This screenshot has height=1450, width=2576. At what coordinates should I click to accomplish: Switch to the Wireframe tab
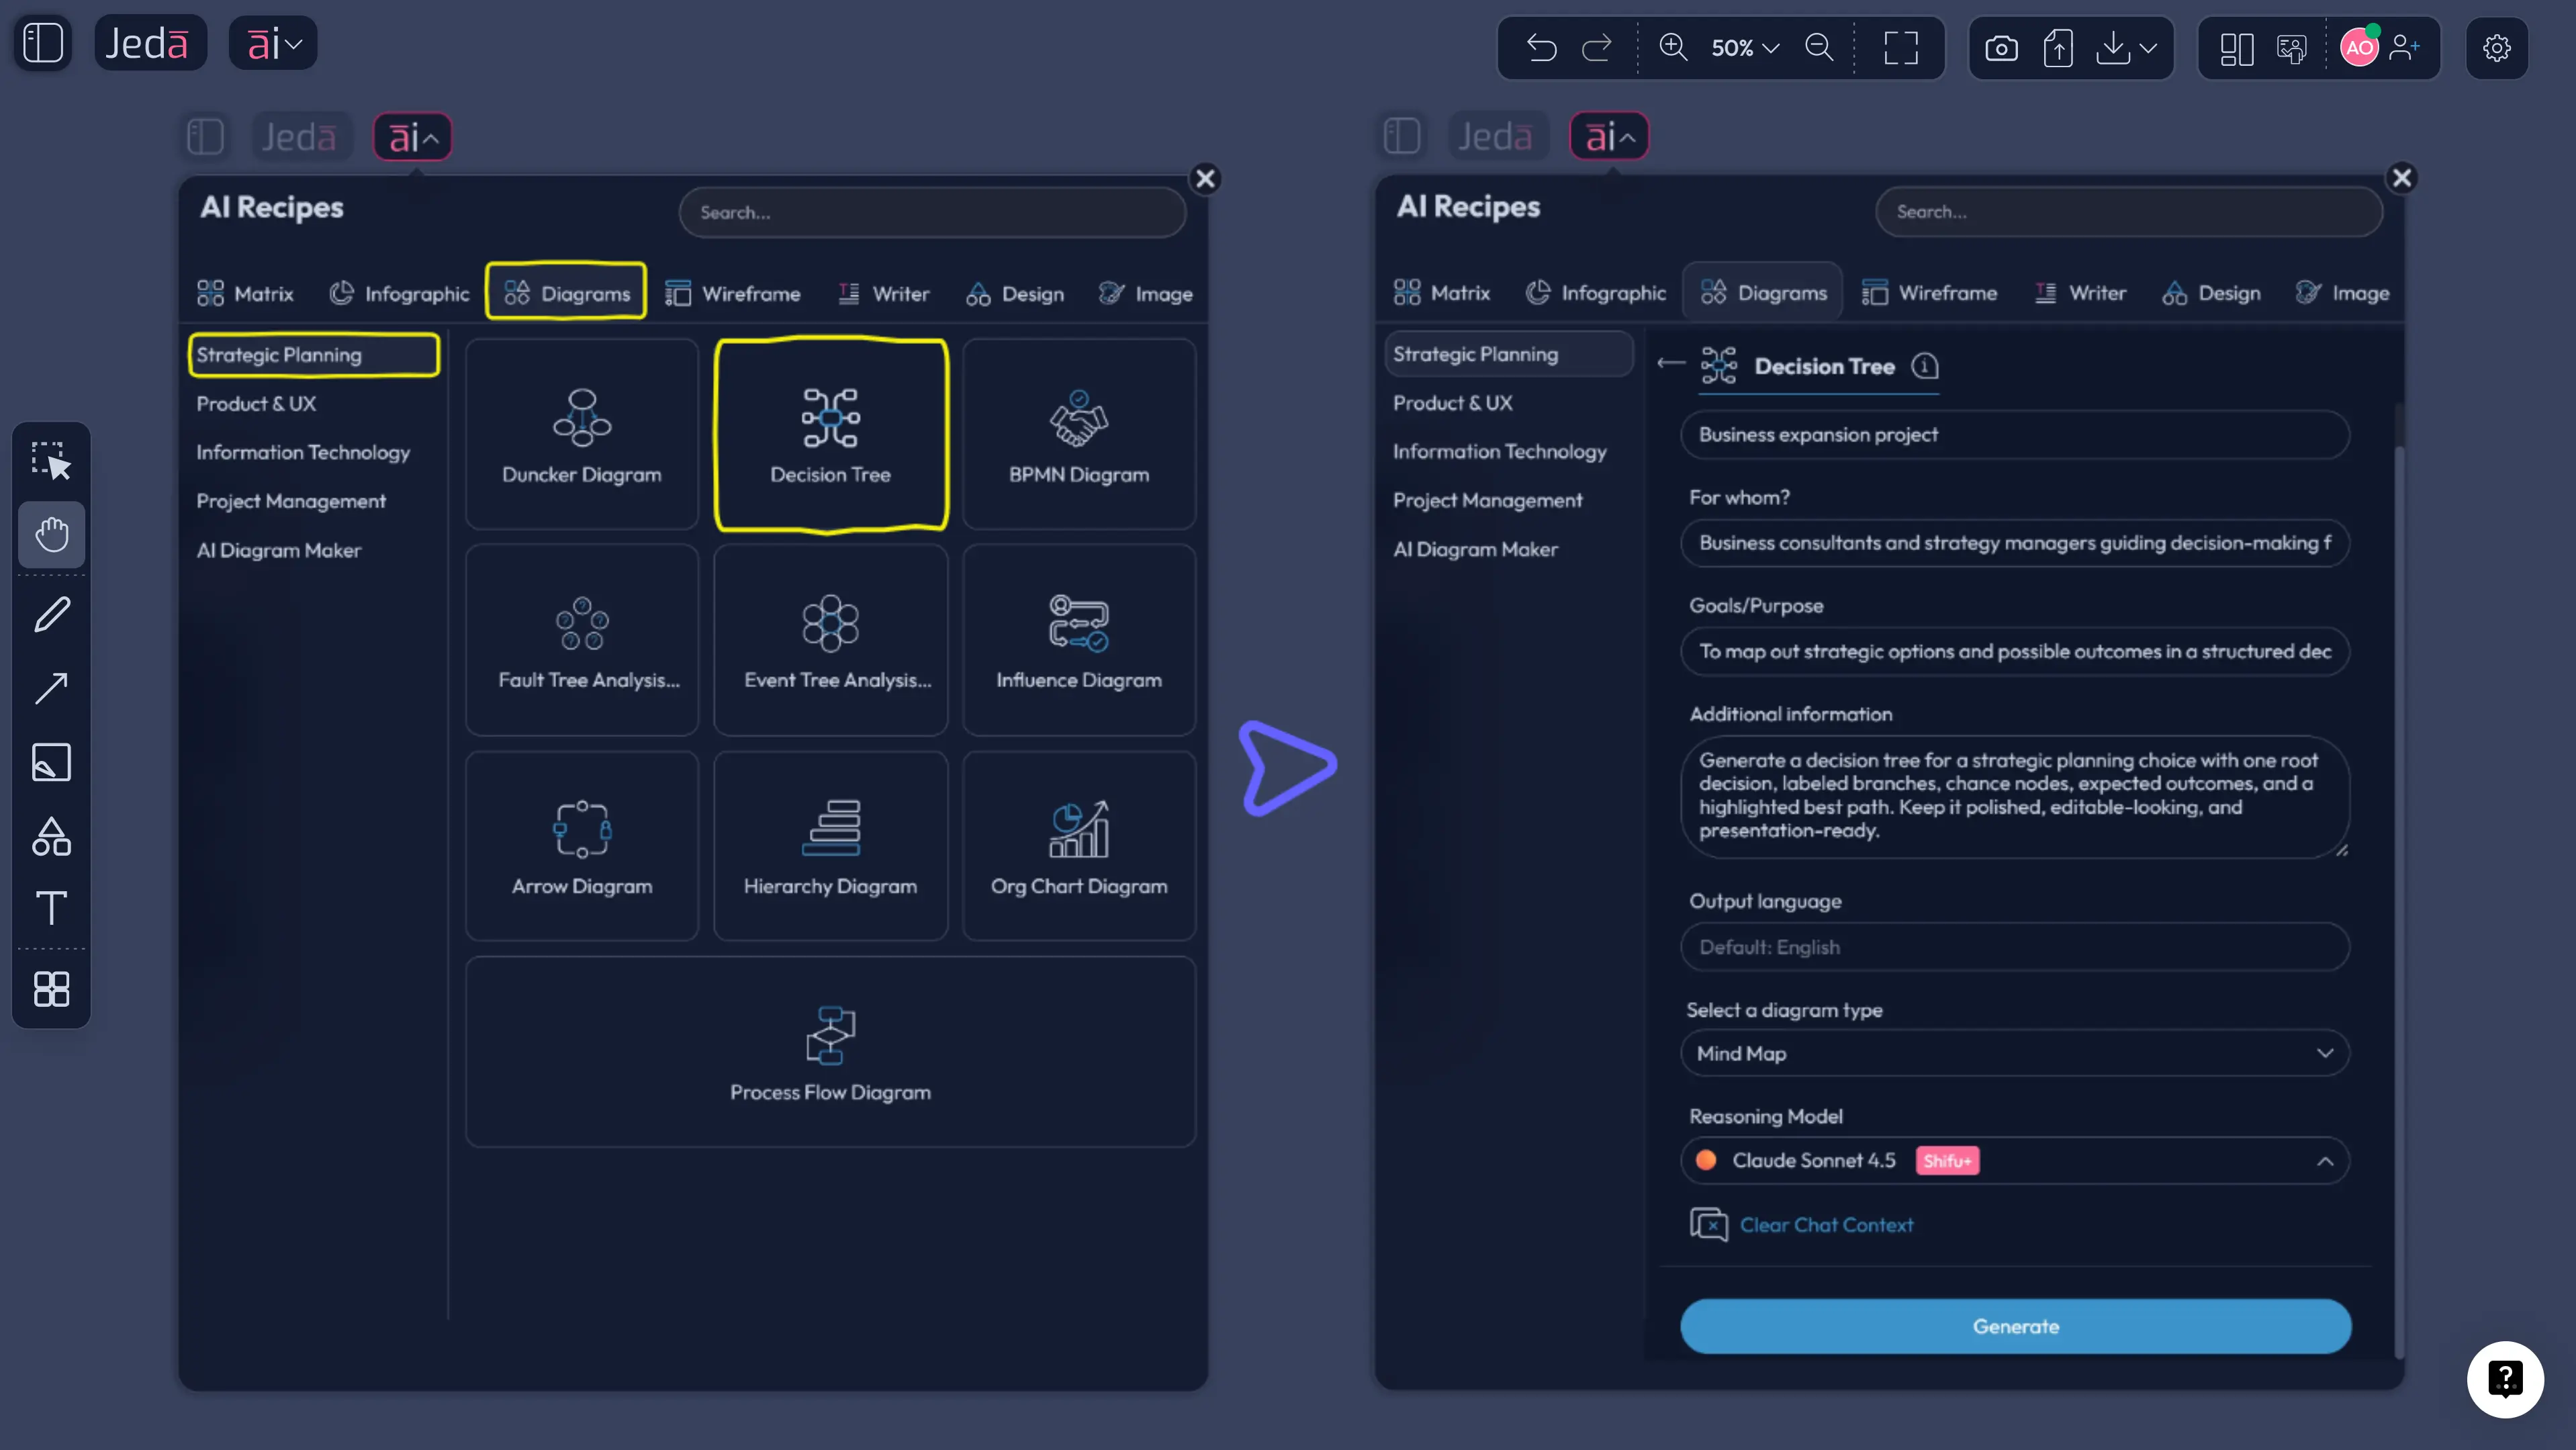[735, 292]
